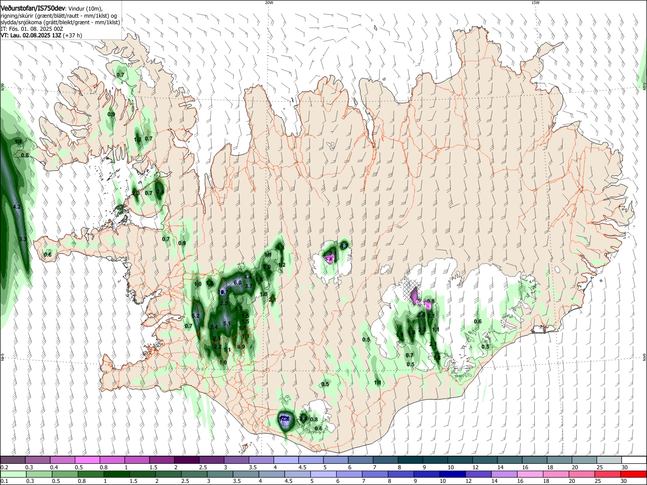This screenshot has height=485, width=647.
Task: Click the '0.1' label in the rain legend
Action: coord(5,481)
